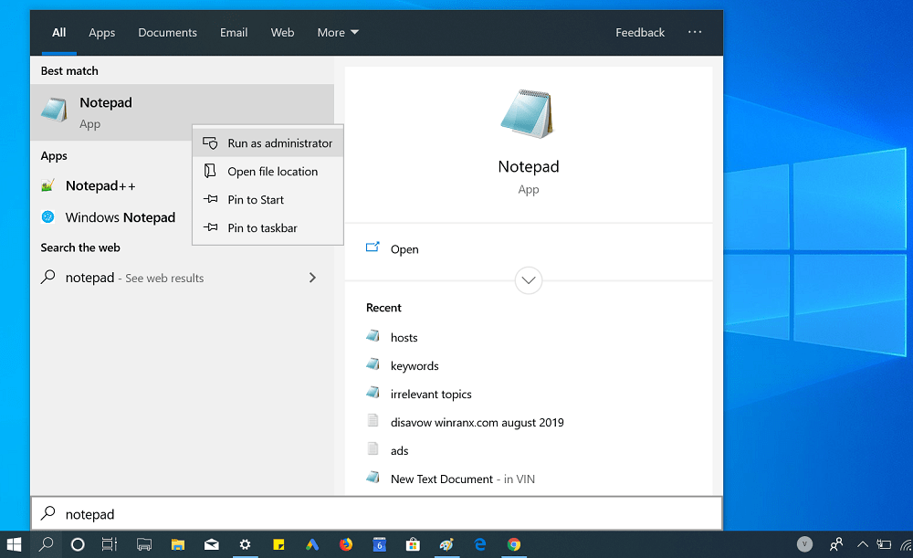Open the Calendar app on the taskbar

[380, 544]
